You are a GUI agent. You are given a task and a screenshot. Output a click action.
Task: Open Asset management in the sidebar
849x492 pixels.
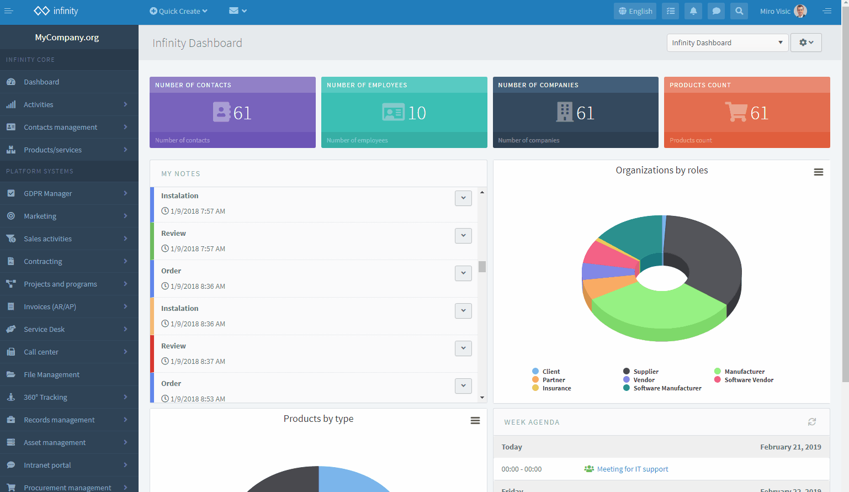pos(69,442)
